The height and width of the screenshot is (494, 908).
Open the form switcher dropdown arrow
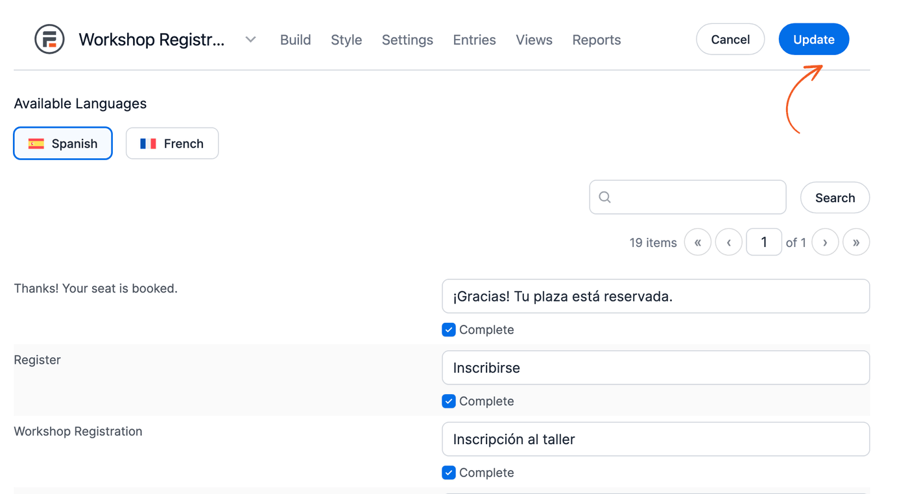pos(251,40)
